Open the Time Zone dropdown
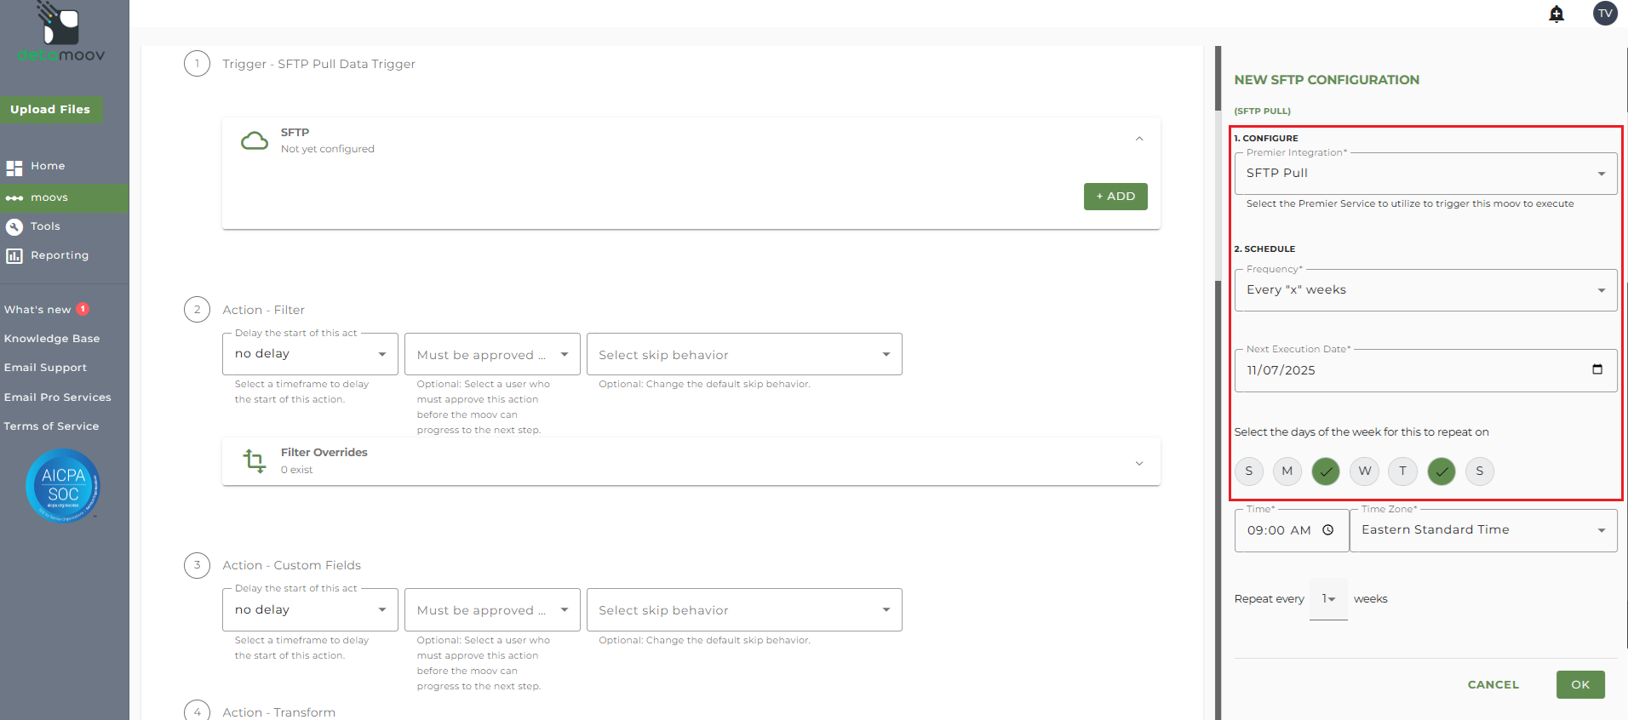 1482,530
